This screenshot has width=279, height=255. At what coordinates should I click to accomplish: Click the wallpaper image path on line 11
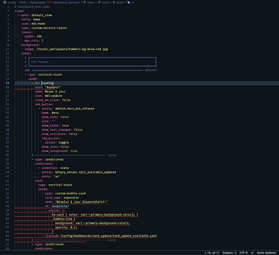click(x=72, y=49)
